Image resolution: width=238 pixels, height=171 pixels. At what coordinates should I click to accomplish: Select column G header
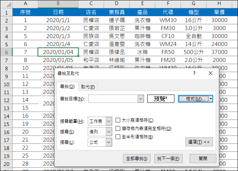point(194,4)
